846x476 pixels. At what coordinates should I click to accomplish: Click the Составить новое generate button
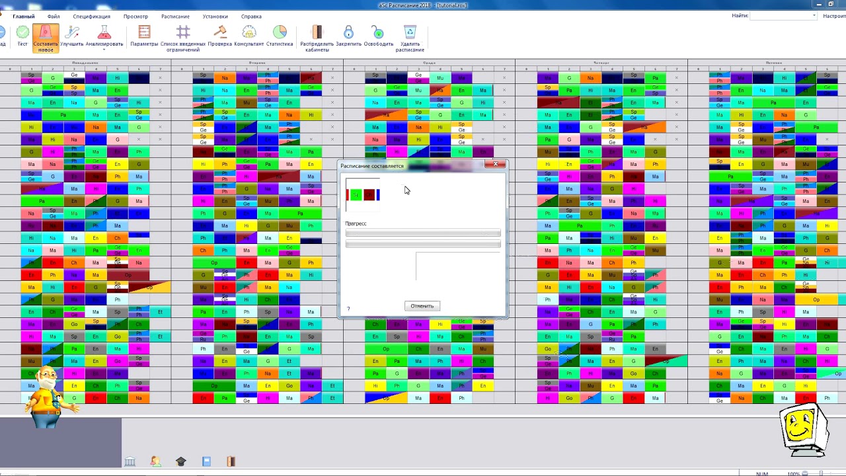pos(46,38)
